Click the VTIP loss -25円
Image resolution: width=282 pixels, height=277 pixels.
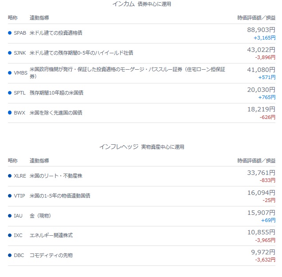pos(269,201)
